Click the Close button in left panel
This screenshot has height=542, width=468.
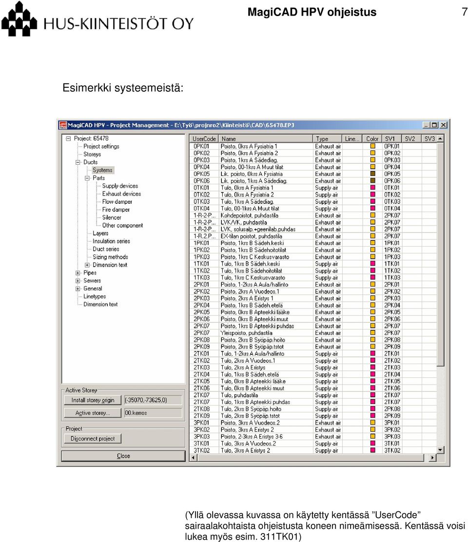point(123,456)
